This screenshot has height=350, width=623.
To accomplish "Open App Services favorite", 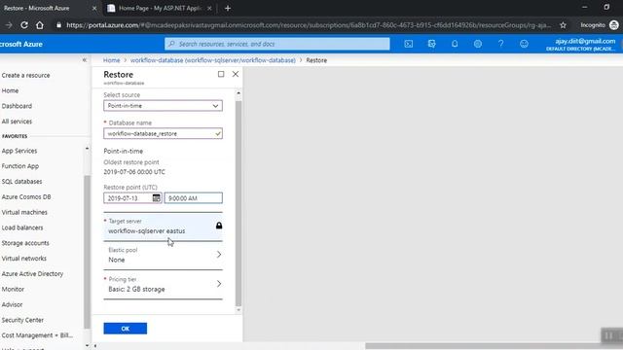I will pyautogui.click(x=19, y=152).
